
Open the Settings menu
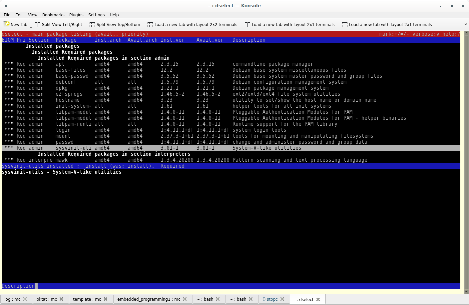pos(96,15)
